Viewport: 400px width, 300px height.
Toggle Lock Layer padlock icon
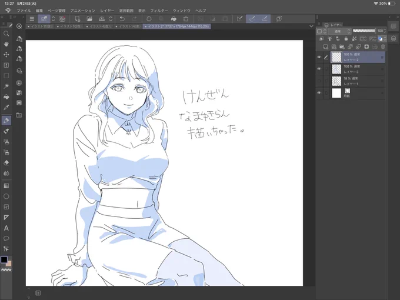346,38
